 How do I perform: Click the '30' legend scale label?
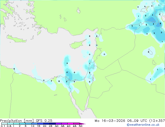[56, 126]
